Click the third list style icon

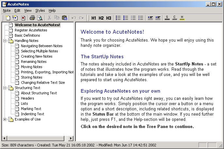133,18
